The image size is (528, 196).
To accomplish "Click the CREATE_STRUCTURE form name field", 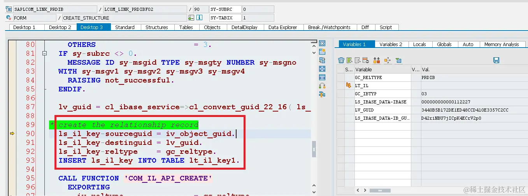I will pos(125,18).
